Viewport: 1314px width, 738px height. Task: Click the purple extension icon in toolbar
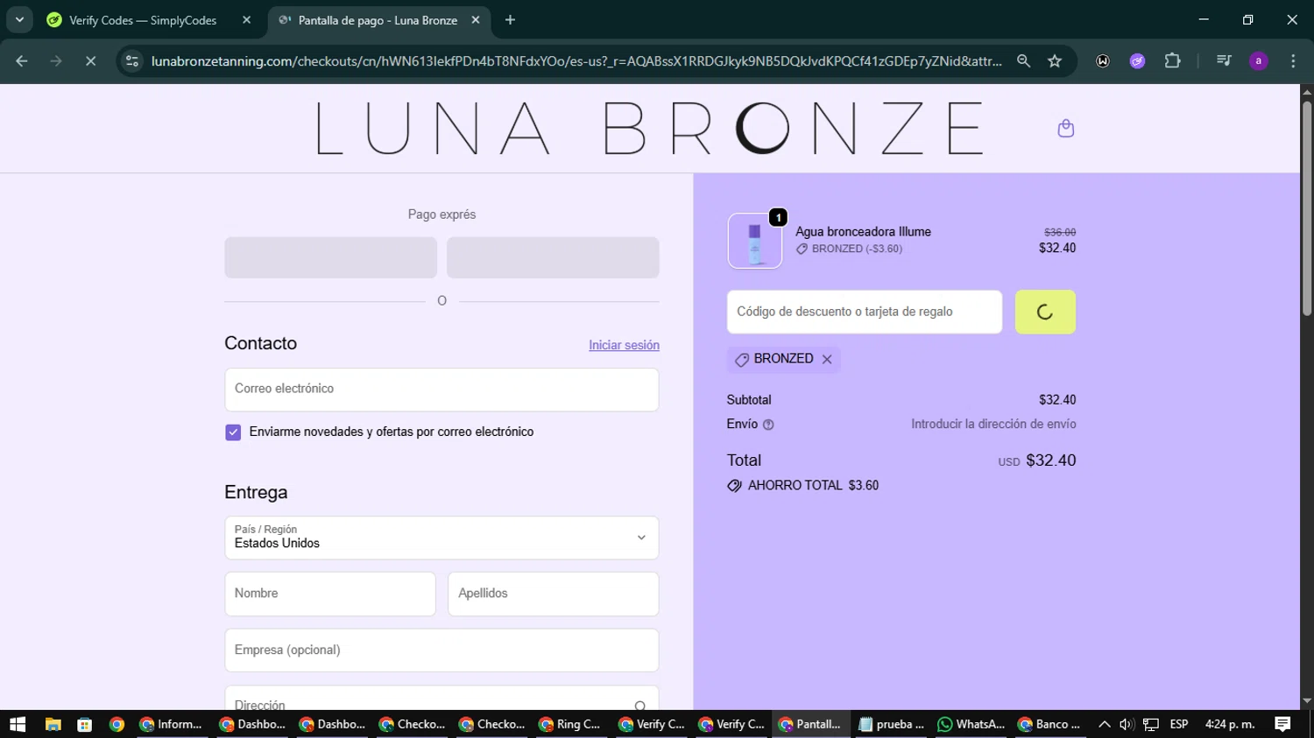1137,60
